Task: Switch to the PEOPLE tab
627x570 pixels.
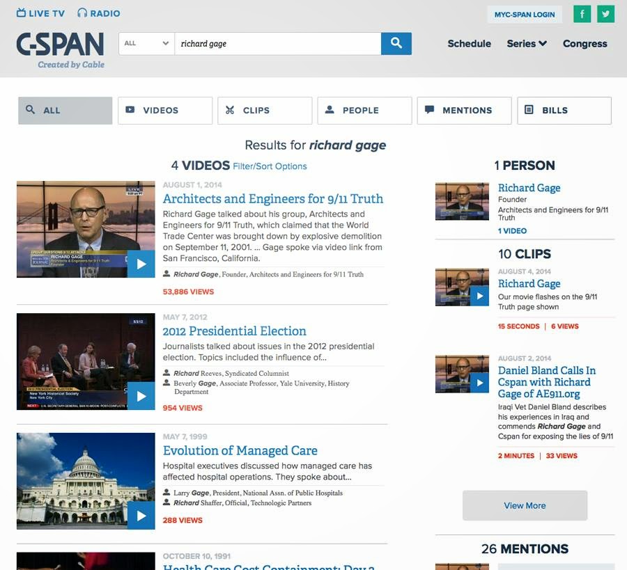Action: coord(364,110)
